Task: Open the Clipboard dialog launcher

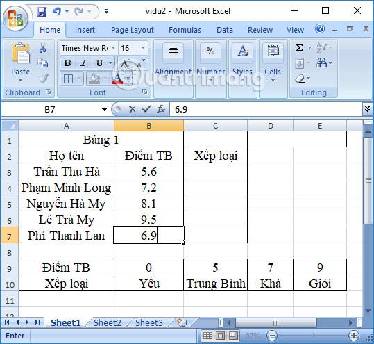Action: click(49, 92)
